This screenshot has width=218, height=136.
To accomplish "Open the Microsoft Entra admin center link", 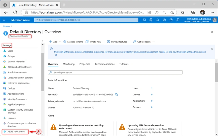I will (x=130, y=52).
